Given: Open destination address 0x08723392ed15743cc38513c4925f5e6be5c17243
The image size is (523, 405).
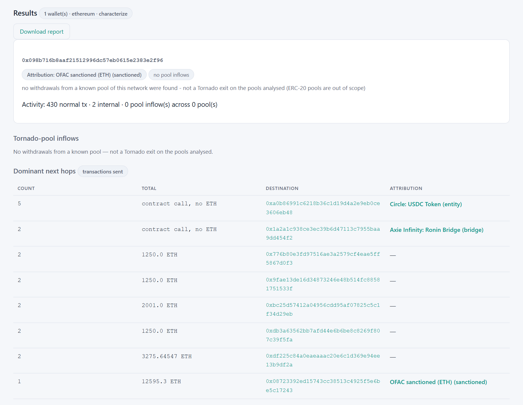Looking at the screenshot, I should click(323, 386).
